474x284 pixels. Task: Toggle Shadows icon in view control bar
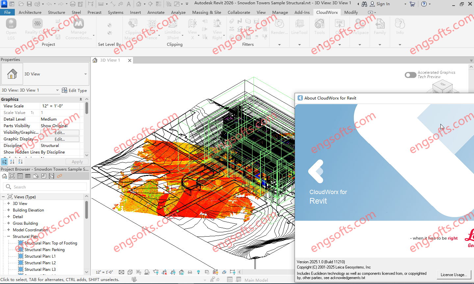(x=147, y=272)
